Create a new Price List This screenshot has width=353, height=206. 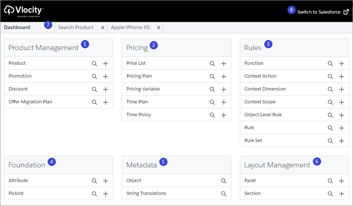[x=223, y=64]
